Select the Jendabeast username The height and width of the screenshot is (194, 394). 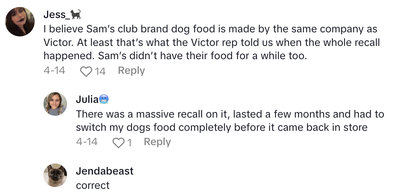pyautogui.click(x=105, y=171)
